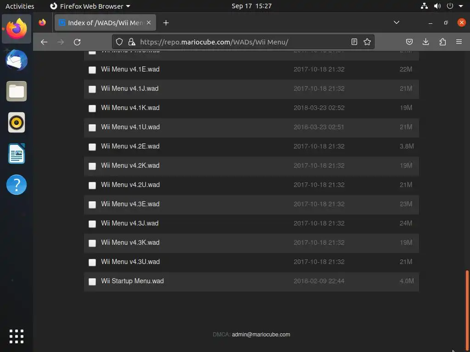
Task: Save page to Pocket
Action: pos(409,42)
